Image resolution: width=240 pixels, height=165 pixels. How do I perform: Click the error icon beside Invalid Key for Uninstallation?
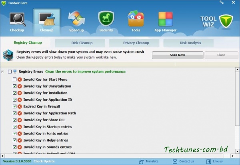click(x=20, y=86)
